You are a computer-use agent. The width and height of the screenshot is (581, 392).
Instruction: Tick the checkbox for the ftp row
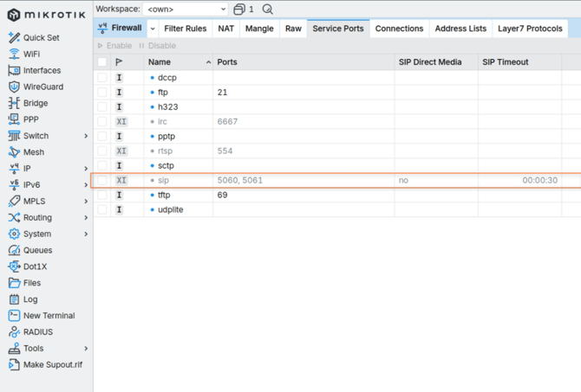pyautogui.click(x=102, y=92)
